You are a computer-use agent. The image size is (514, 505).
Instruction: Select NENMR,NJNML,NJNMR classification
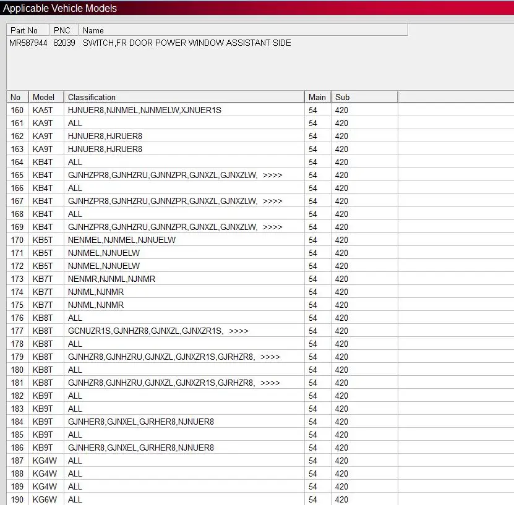(x=111, y=279)
